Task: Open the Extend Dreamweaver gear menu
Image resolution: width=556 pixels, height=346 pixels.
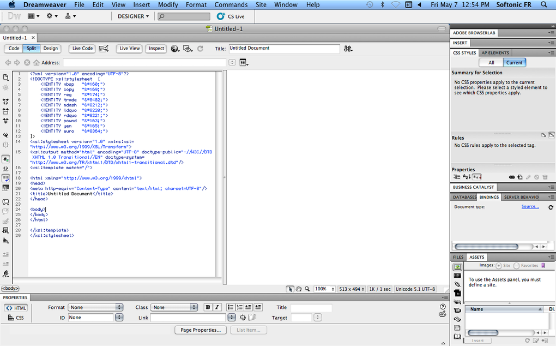Action: [52, 16]
